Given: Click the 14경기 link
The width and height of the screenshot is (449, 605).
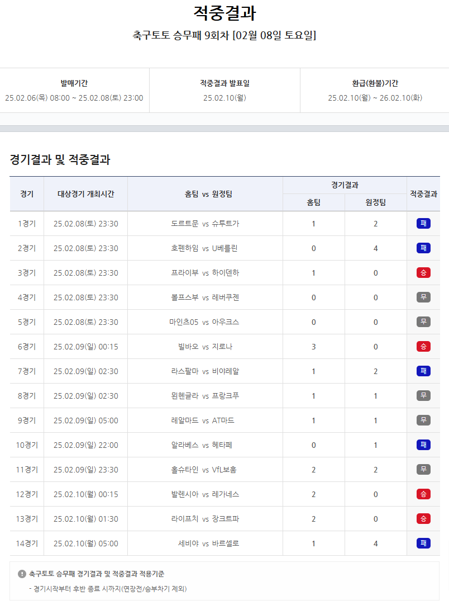Looking at the screenshot, I should pos(26,543).
